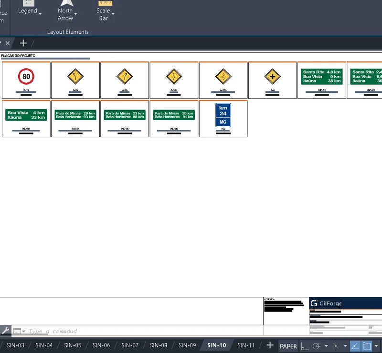The image size is (382, 353).
Task: Open the recent commands dropdown
Action: pyautogui.click(x=23, y=332)
